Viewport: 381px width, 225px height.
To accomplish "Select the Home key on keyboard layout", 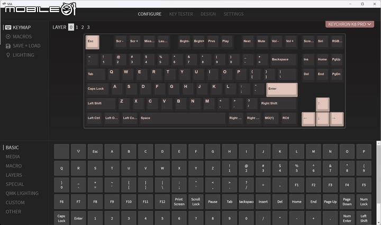I will (323, 60).
